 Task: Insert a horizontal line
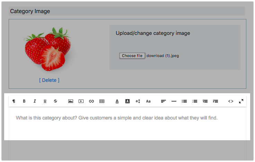click(x=174, y=101)
